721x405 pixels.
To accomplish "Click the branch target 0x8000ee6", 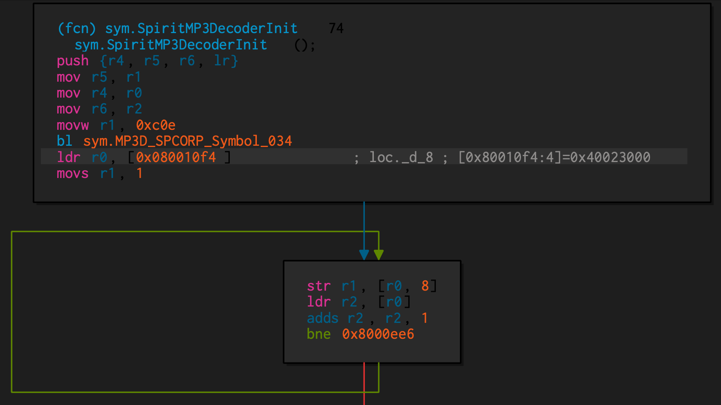I will (x=378, y=334).
